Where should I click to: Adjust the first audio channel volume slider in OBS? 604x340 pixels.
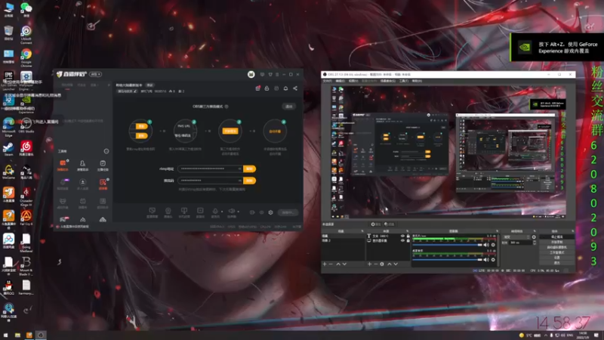(x=447, y=245)
